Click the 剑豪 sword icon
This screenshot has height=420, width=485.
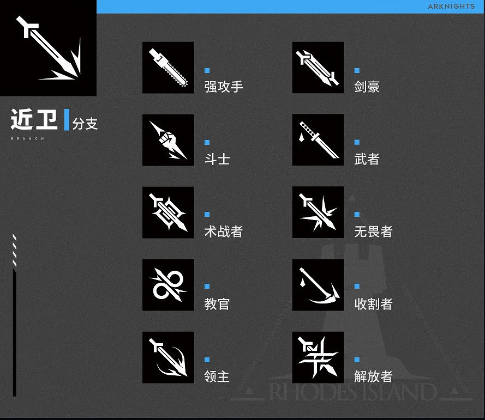tap(318, 68)
